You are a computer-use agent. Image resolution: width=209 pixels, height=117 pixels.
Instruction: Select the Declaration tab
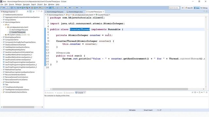pyautogui.click(x=69, y=93)
